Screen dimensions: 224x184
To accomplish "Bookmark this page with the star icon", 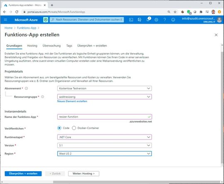I will [175, 12].
